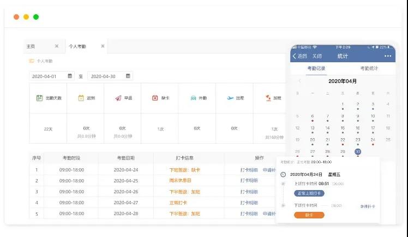The width and height of the screenshot is (408, 237).
Task: Select highlighted day 30 in phone calendar
Action: click(358, 152)
